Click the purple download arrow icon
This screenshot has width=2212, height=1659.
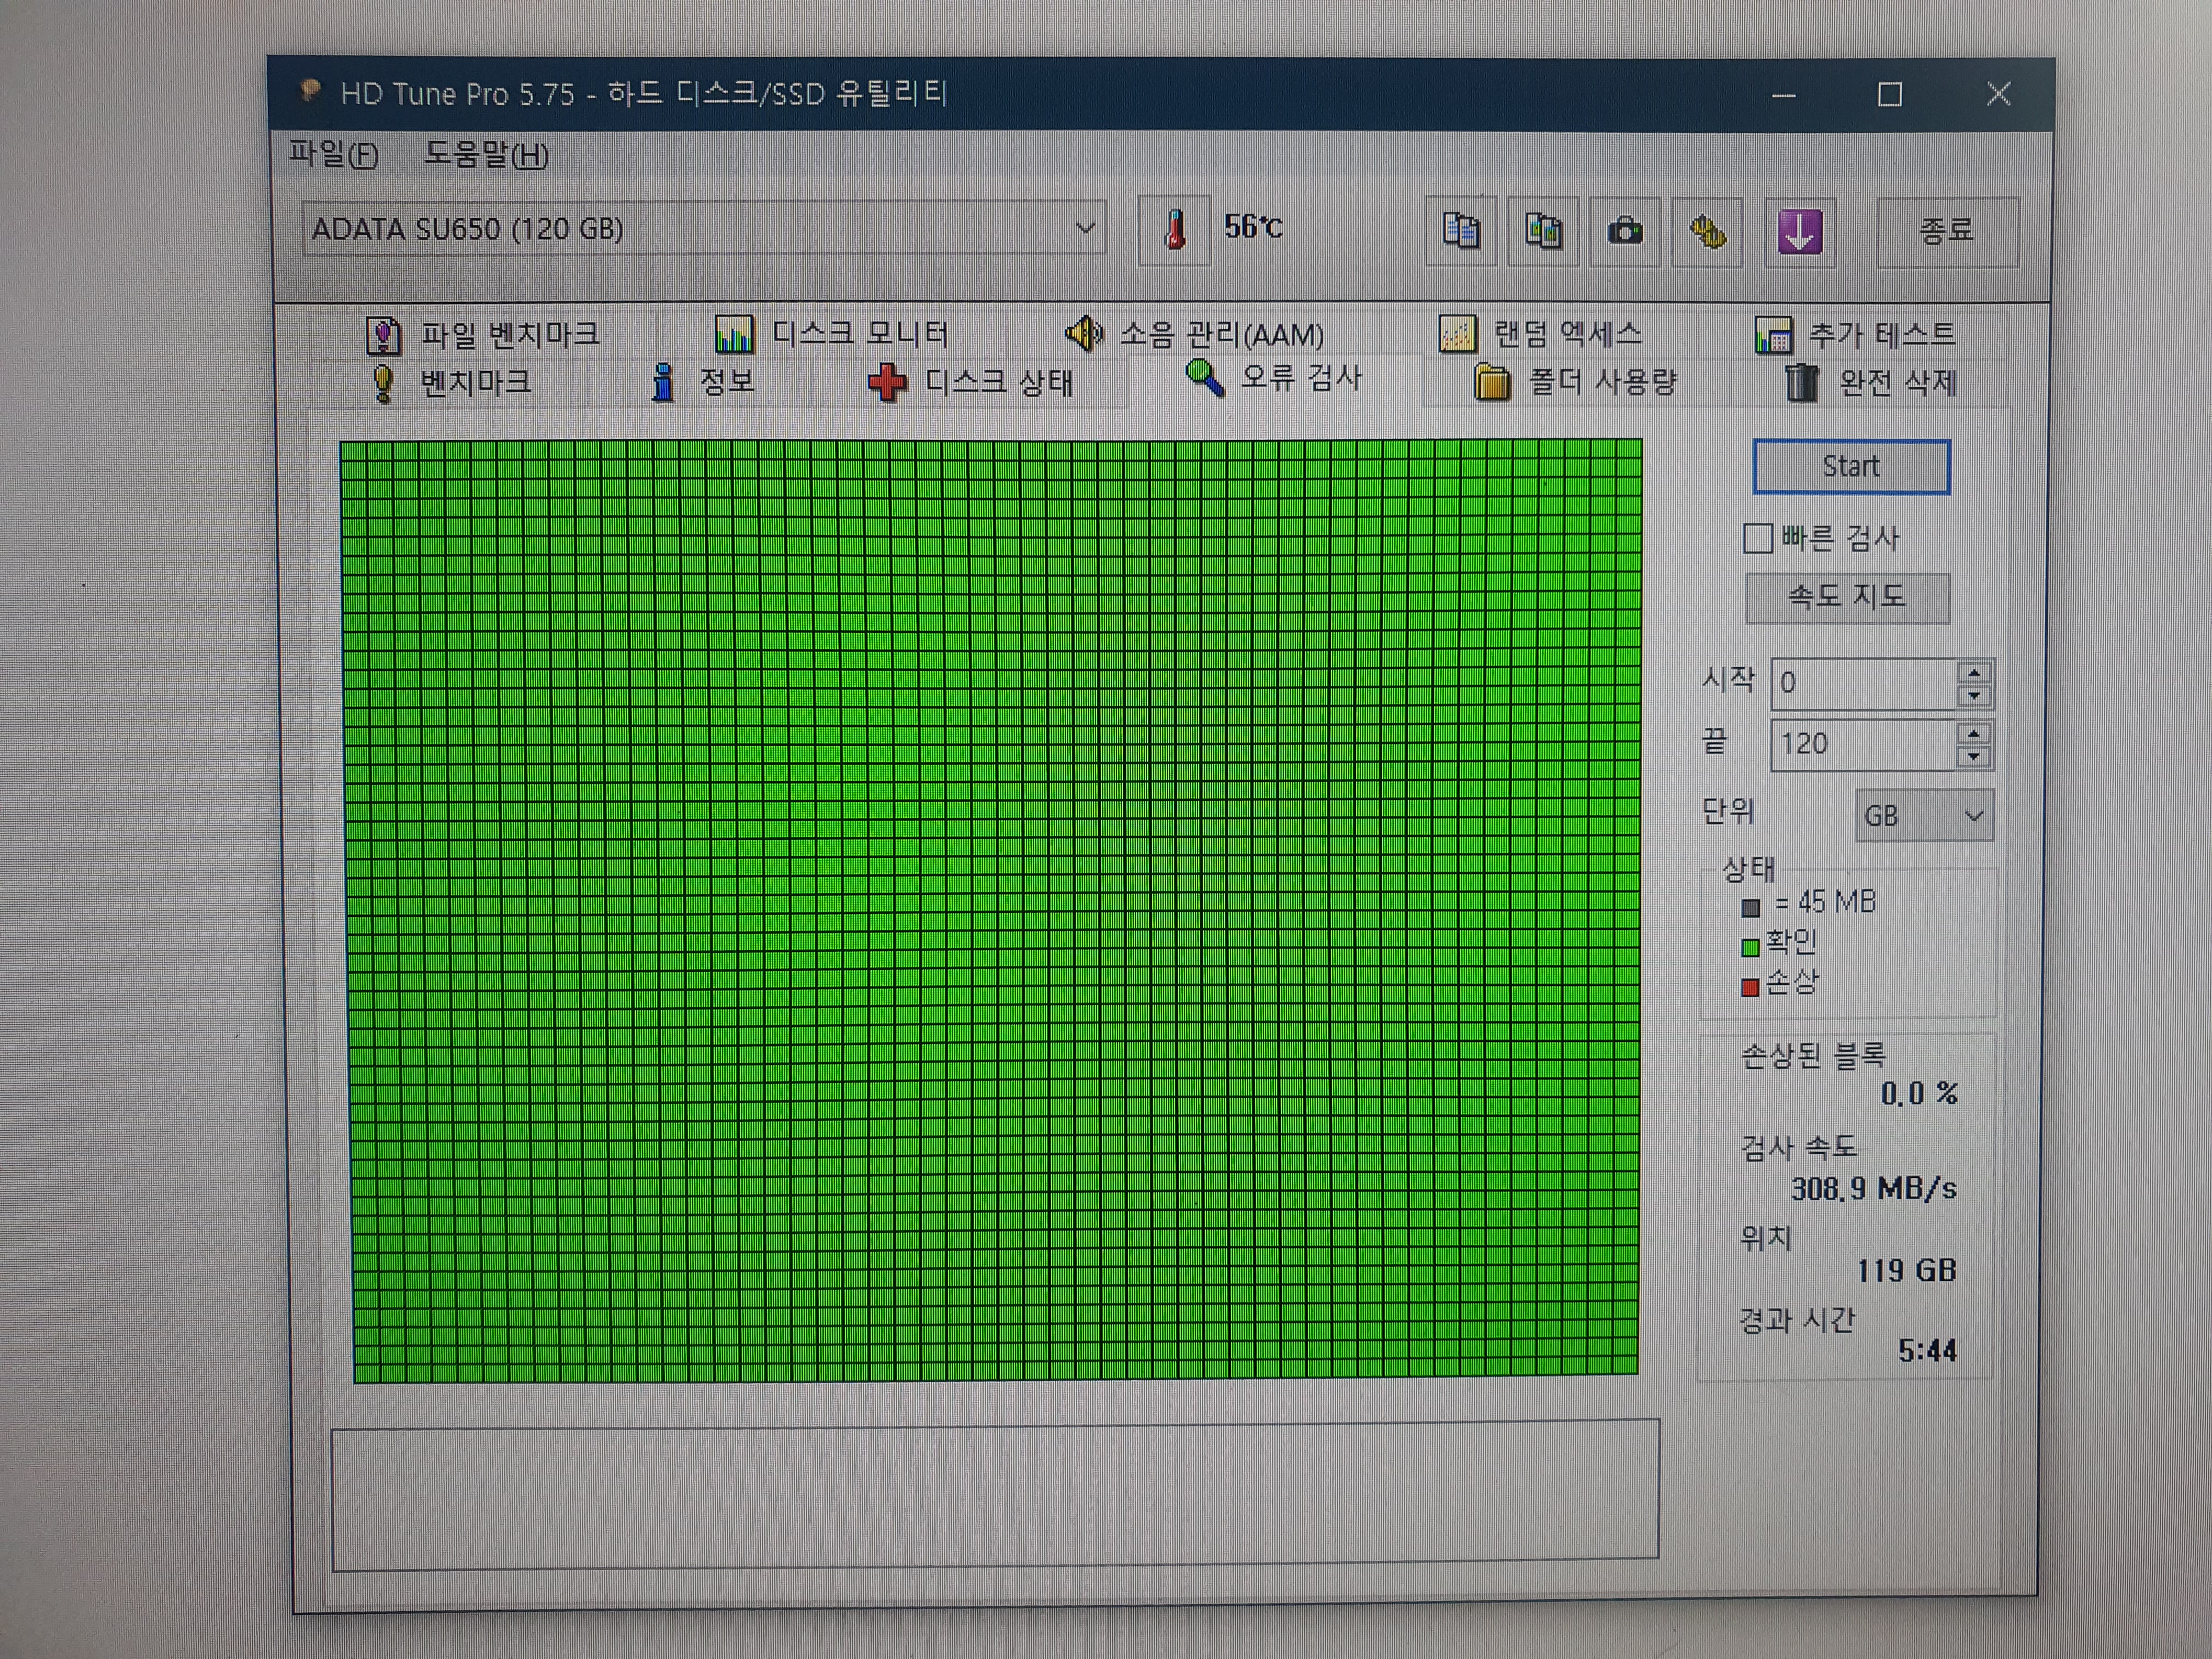(1799, 232)
